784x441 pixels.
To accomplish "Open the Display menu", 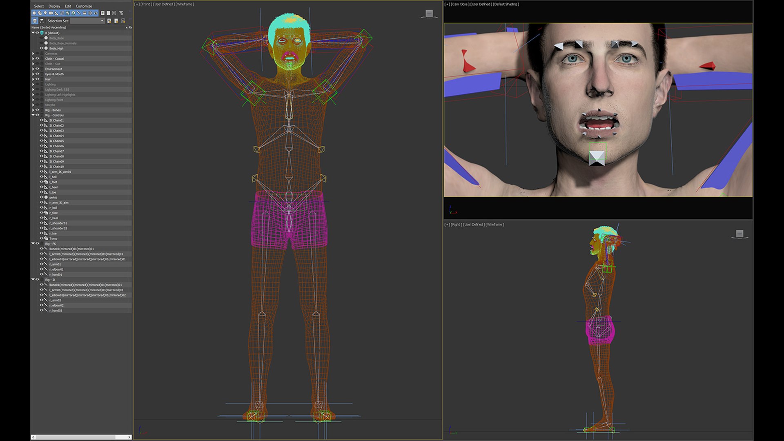I will (x=54, y=6).
